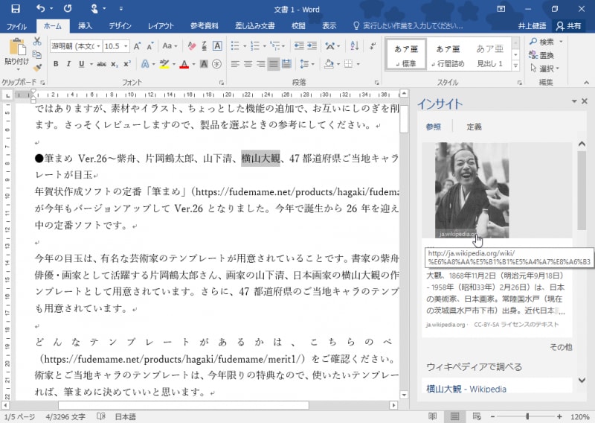This screenshot has height=423, width=595.
Task: Decrease paragraph indent
Action: coord(299,46)
